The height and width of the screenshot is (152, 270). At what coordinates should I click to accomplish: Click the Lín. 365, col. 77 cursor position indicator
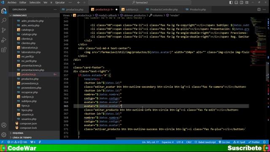tap(150, 142)
